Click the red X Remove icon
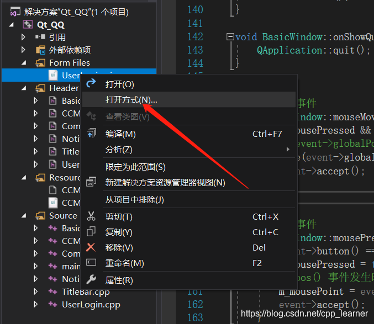 (91, 247)
